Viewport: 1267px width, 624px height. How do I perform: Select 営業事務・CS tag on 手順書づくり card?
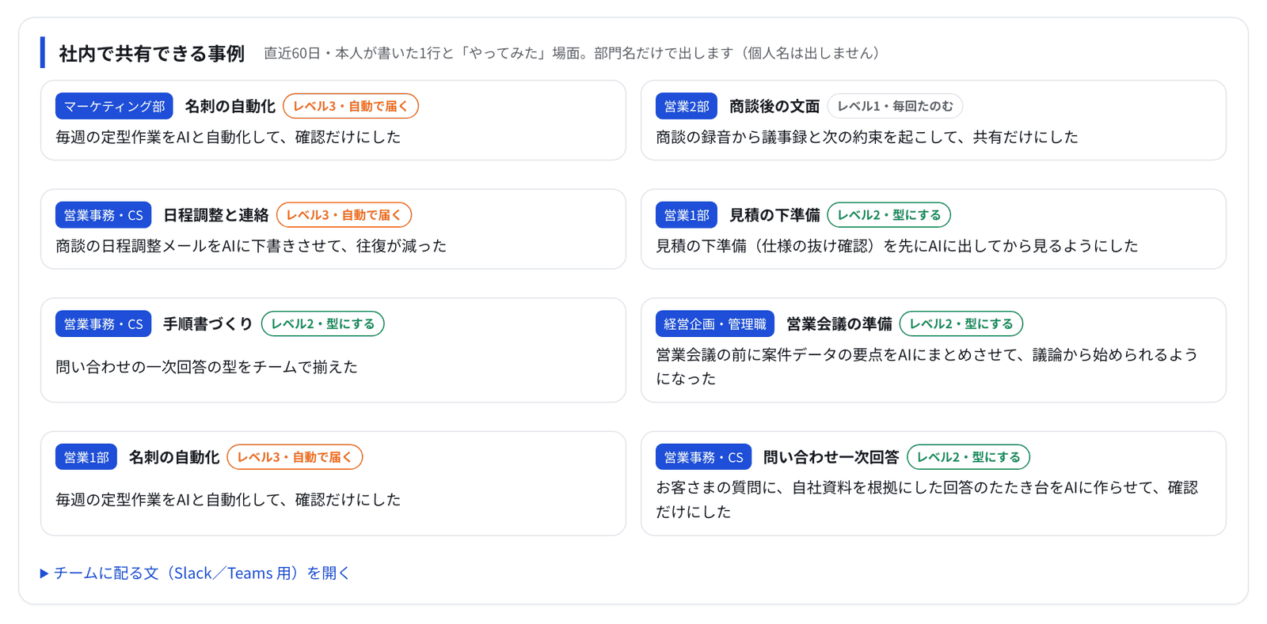[x=103, y=324]
